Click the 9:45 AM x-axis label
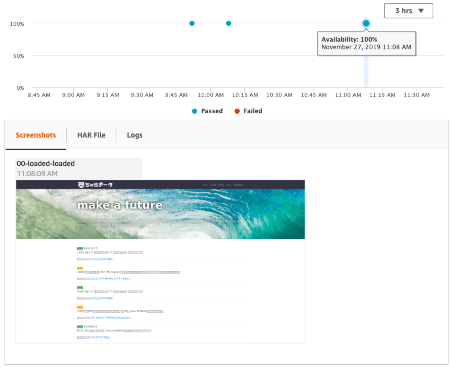The image size is (452, 367). click(176, 95)
